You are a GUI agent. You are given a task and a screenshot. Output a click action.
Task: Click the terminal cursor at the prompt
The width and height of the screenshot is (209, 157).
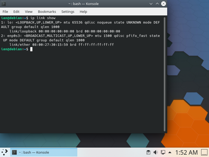31,49
